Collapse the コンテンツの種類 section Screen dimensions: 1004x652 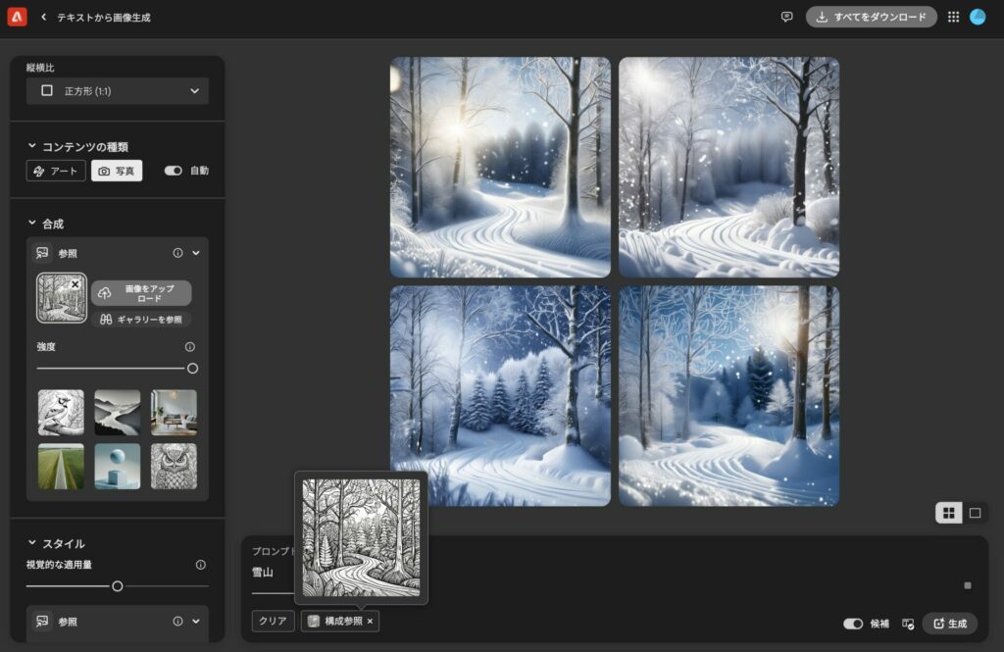pyautogui.click(x=32, y=146)
